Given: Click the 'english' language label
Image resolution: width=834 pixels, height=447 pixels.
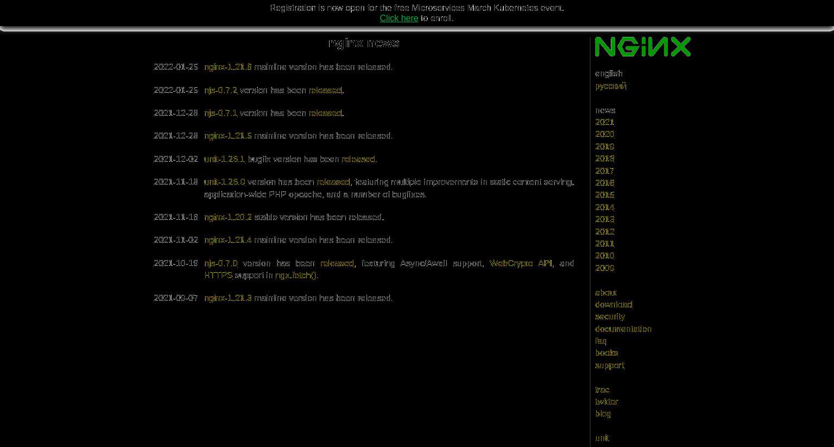Looking at the screenshot, I should point(609,73).
